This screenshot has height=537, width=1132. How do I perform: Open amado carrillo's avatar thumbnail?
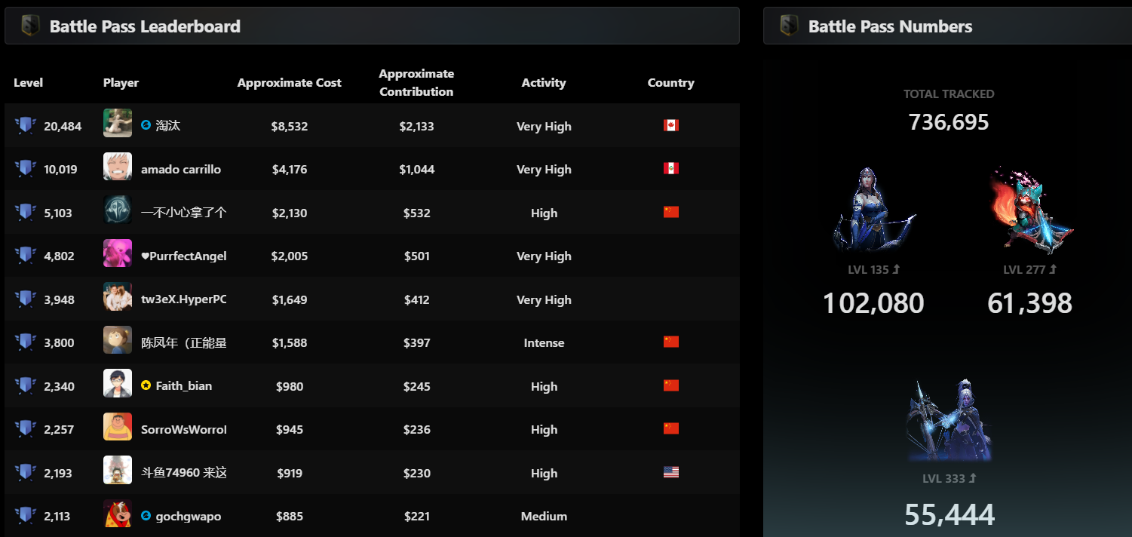pyautogui.click(x=118, y=167)
